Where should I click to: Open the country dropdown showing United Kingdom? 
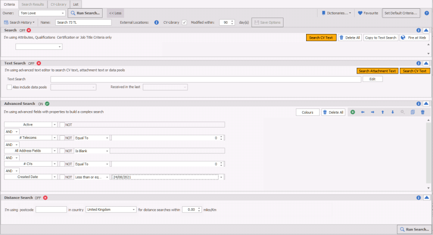[x=132, y=210]
